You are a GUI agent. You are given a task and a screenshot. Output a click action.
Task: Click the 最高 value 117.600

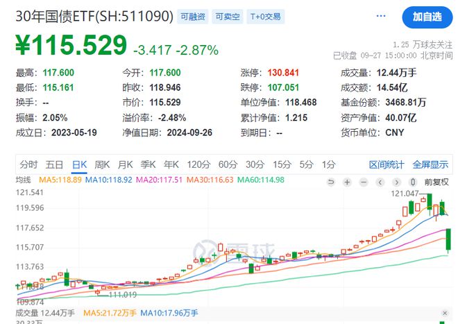coord(58,72)
